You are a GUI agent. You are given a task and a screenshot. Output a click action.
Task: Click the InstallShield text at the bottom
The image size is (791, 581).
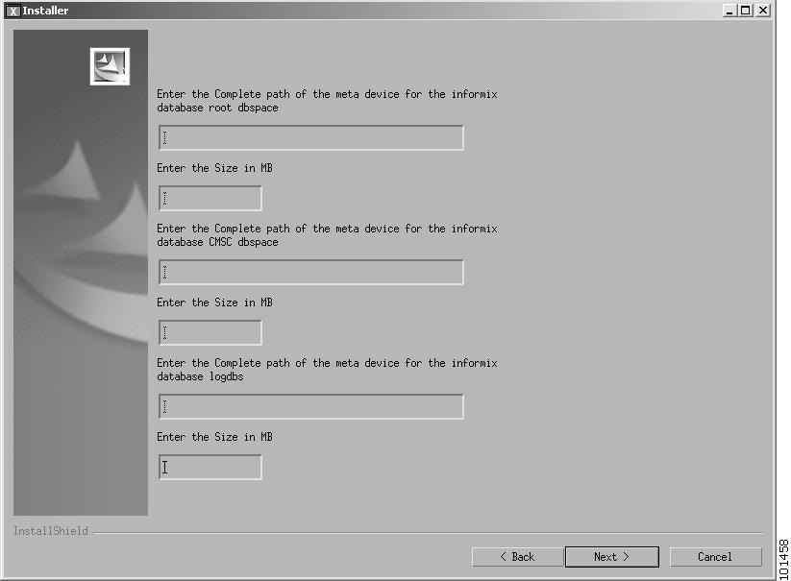click(x=50, y=531)
